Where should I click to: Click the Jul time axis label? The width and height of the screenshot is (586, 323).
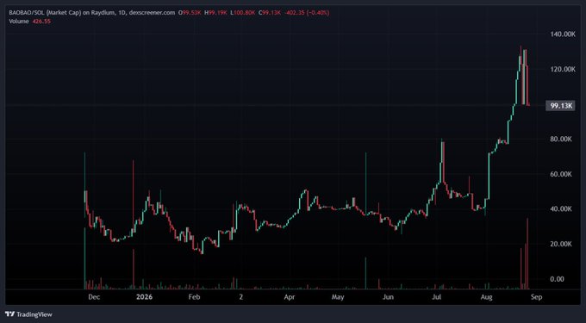click(x=436, y=298)
